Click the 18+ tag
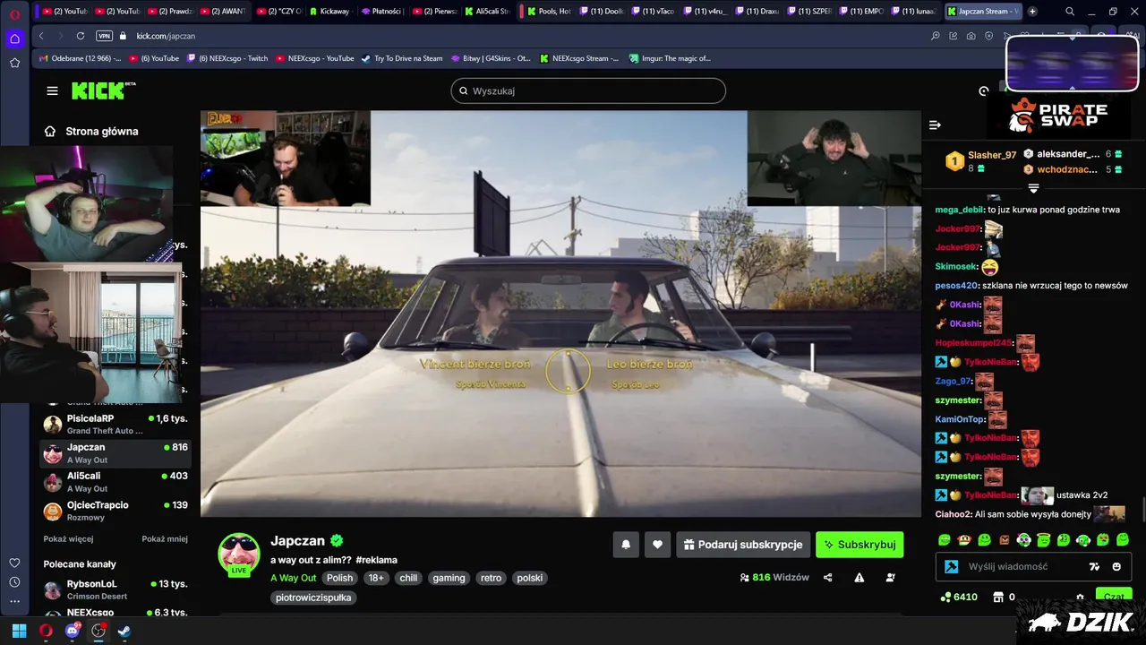 [376, 578]
